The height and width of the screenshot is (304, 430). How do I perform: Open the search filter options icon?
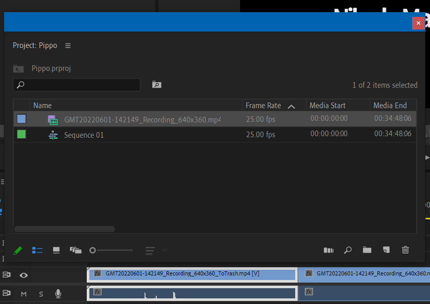click(x=156, y=84)
